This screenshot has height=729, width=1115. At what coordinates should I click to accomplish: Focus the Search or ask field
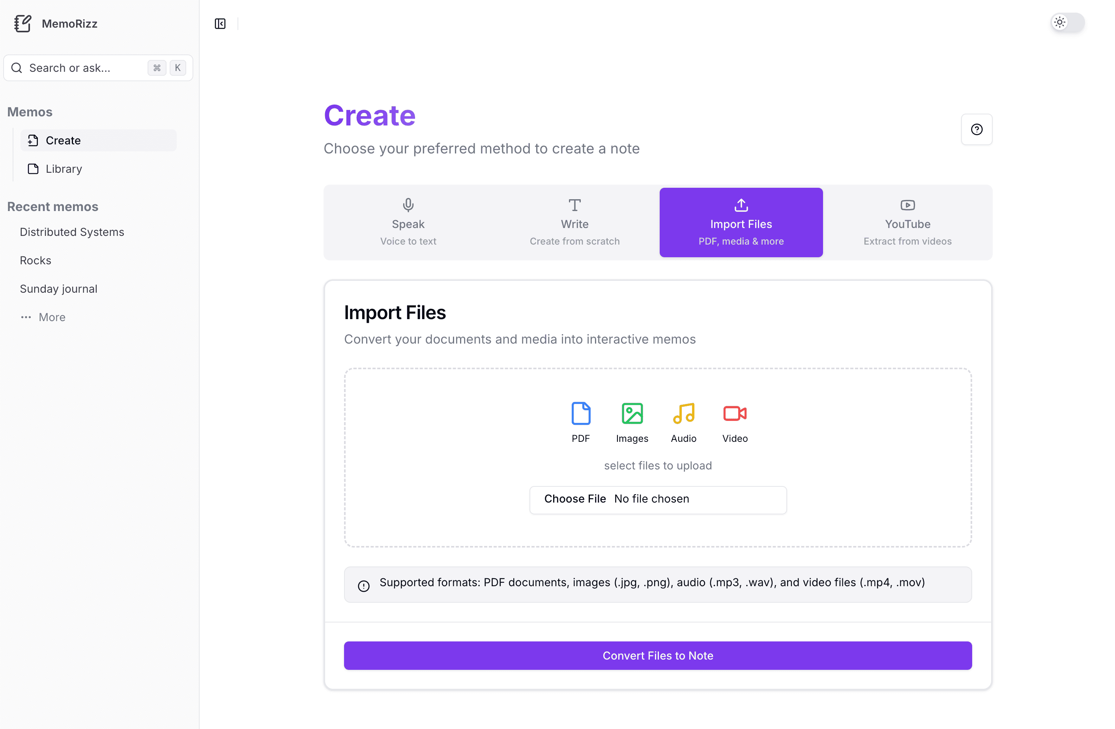click(98, 68)
